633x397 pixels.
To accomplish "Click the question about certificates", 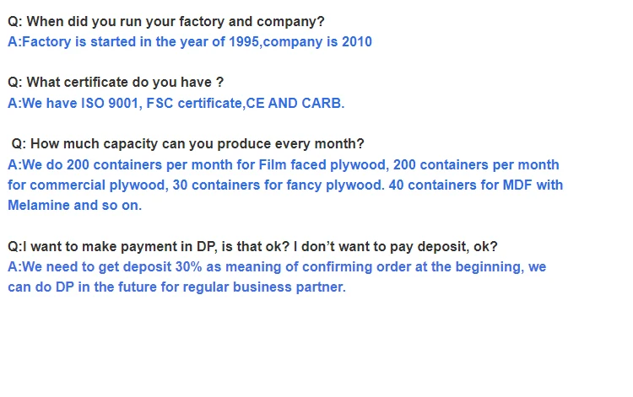I will click(x=116, y=83).
